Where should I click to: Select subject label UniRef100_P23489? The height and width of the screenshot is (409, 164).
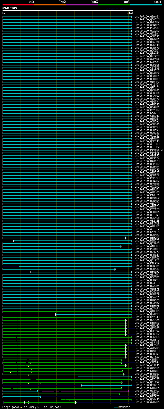(x=147, y=249)
